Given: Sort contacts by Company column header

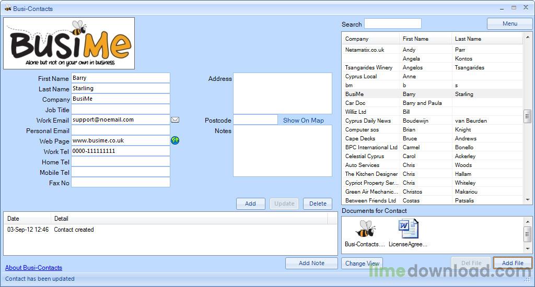Looking at the screenshot, I should click(371, 39).
